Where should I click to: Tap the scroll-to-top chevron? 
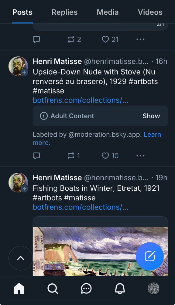click(x=20, y=258)
